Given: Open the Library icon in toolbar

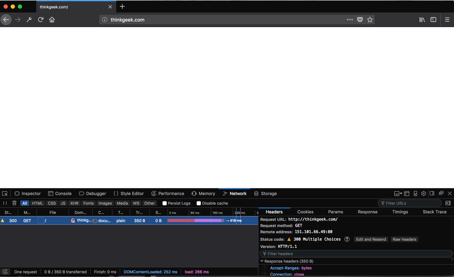Looking at the screenshot, I should [x=422, y=20].
